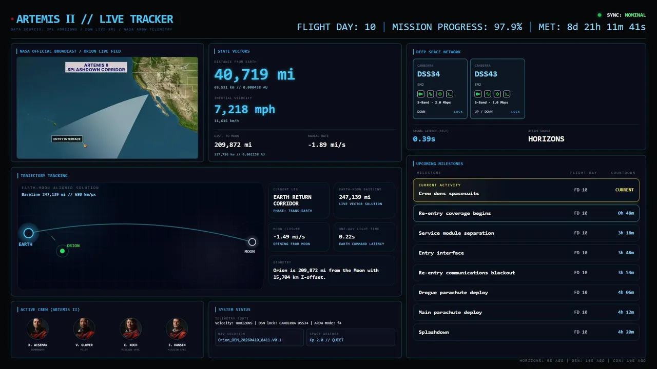
Task: Click the 0h 48m countdown value
Action: (626, 213)
